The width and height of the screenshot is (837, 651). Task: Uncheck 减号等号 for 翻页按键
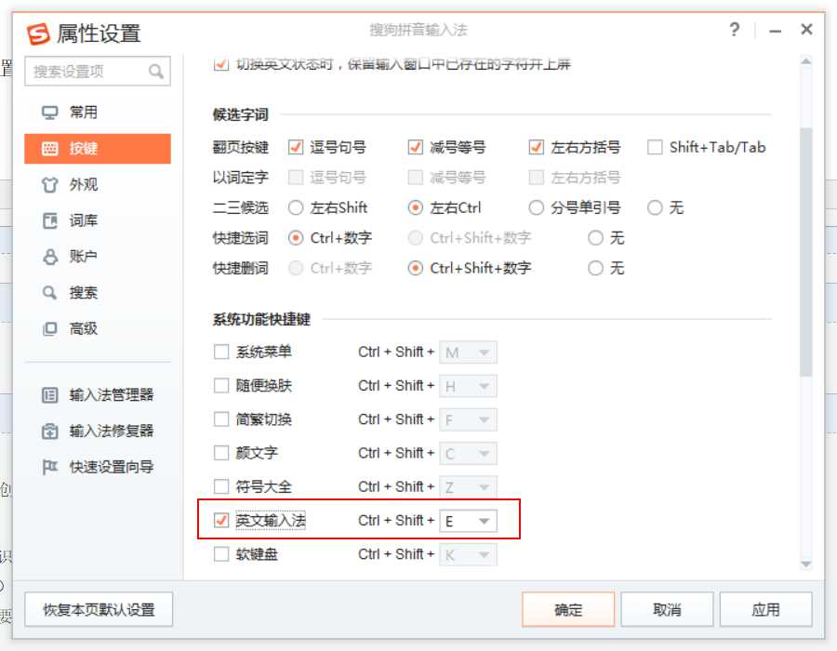[x=415, y=147]
